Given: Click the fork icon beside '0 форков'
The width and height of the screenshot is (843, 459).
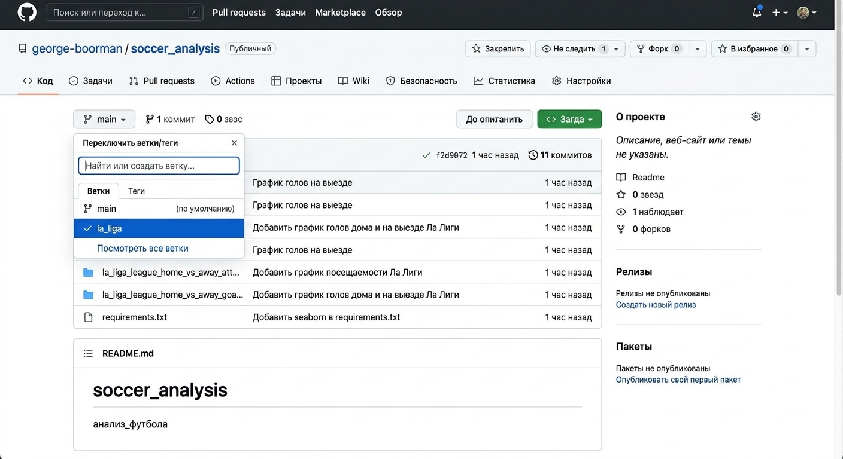Looking at the screenshot, I should 621,229.
